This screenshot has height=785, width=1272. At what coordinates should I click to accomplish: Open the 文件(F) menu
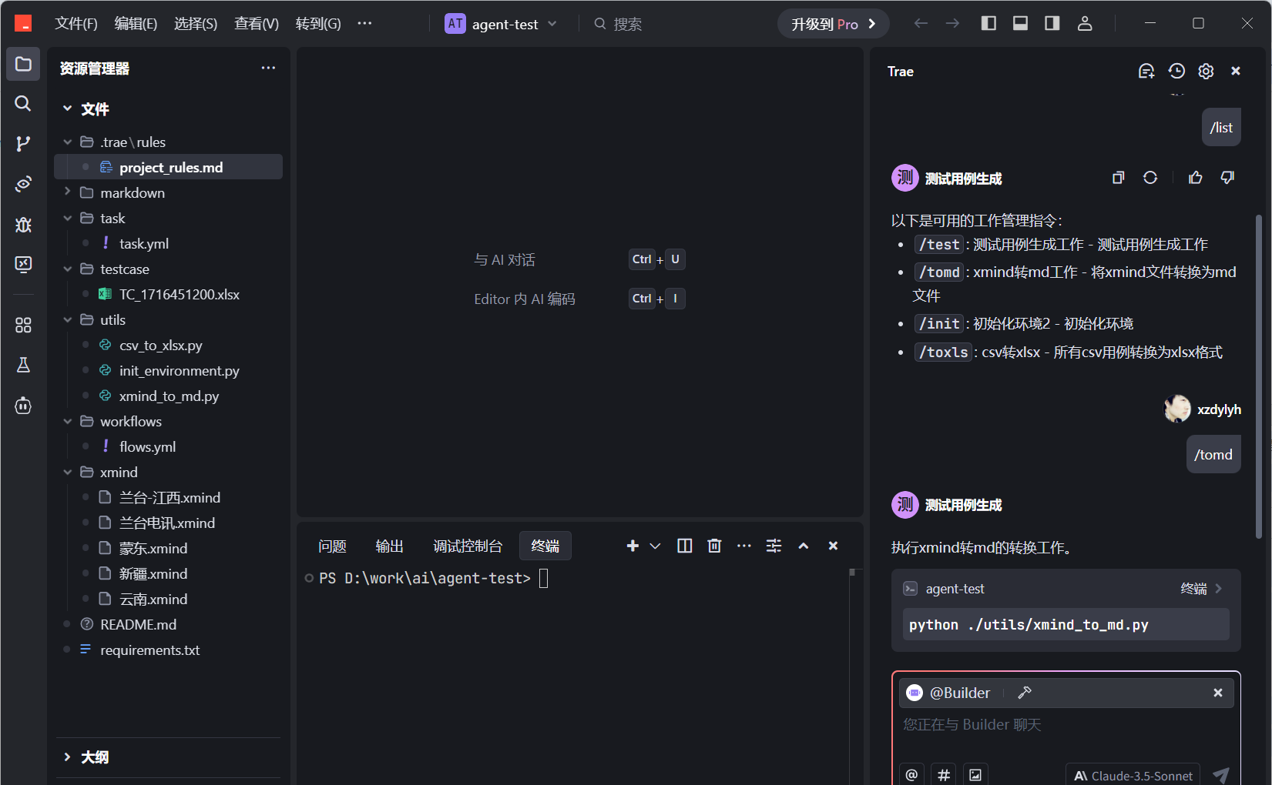(76, 24)
